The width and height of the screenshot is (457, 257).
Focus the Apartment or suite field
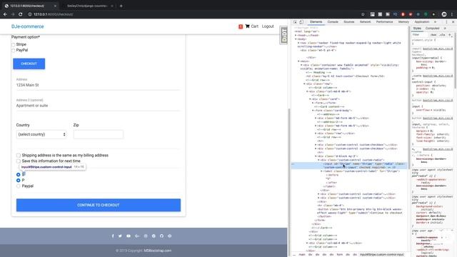(x=99, y=106)
